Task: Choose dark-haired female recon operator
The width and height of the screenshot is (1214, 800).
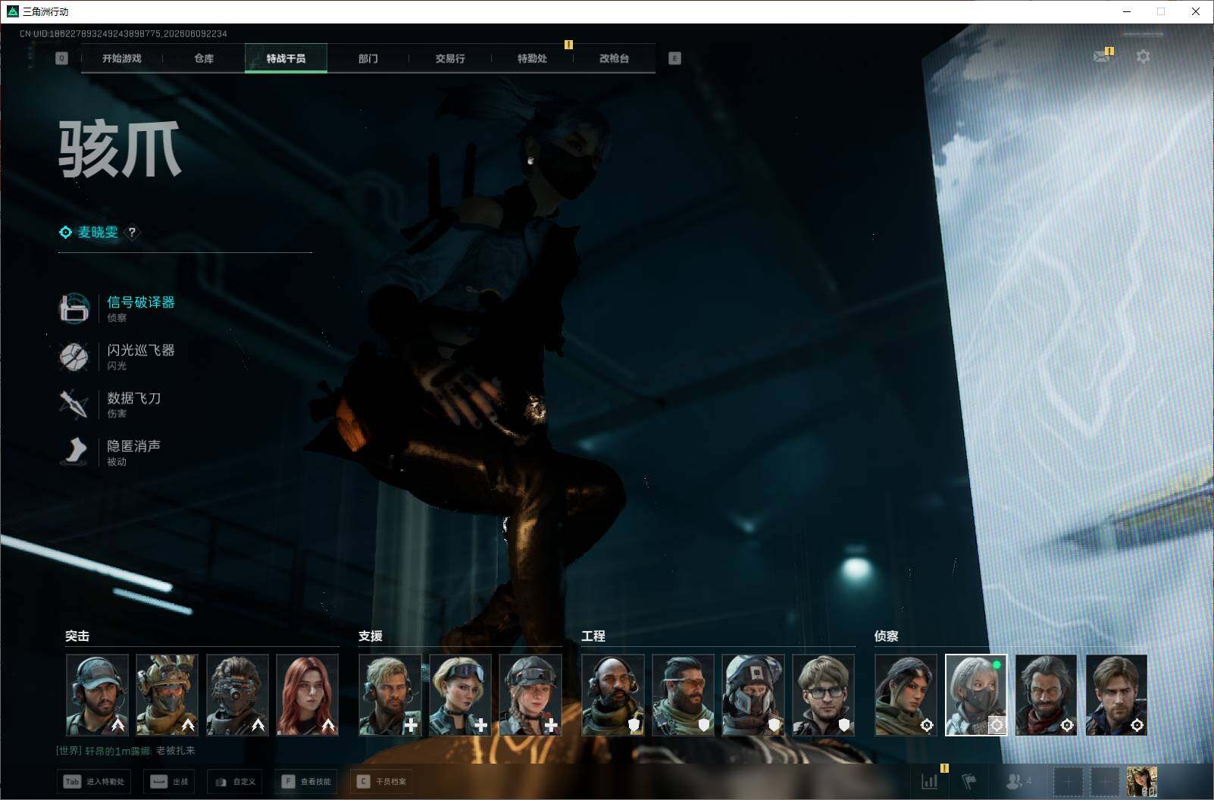Action: [906, 695]
